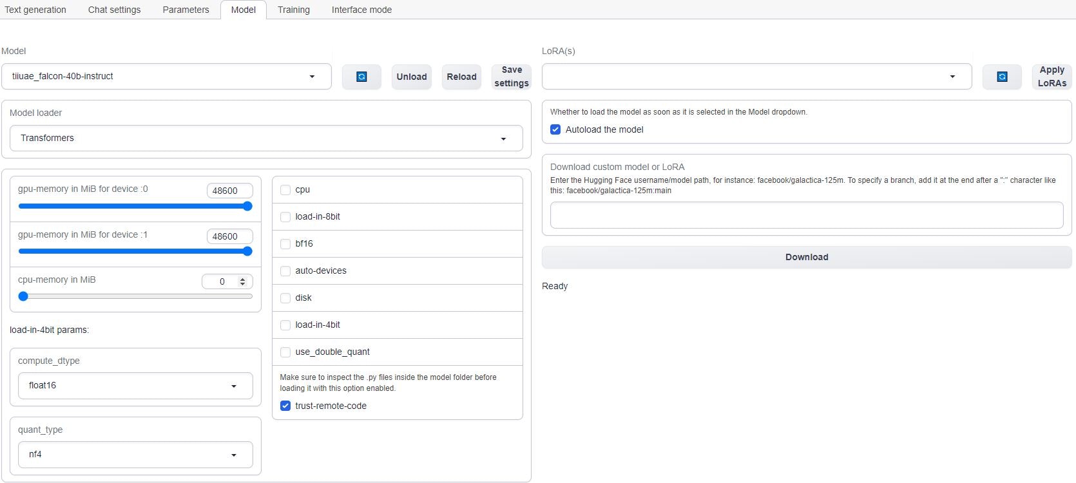Open the Chat settings tab
The image size is (1076, 483).
114,10
